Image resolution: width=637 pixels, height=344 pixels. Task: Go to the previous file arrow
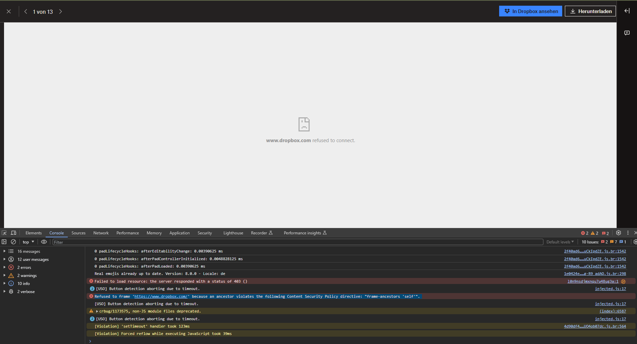coord(25,11)
